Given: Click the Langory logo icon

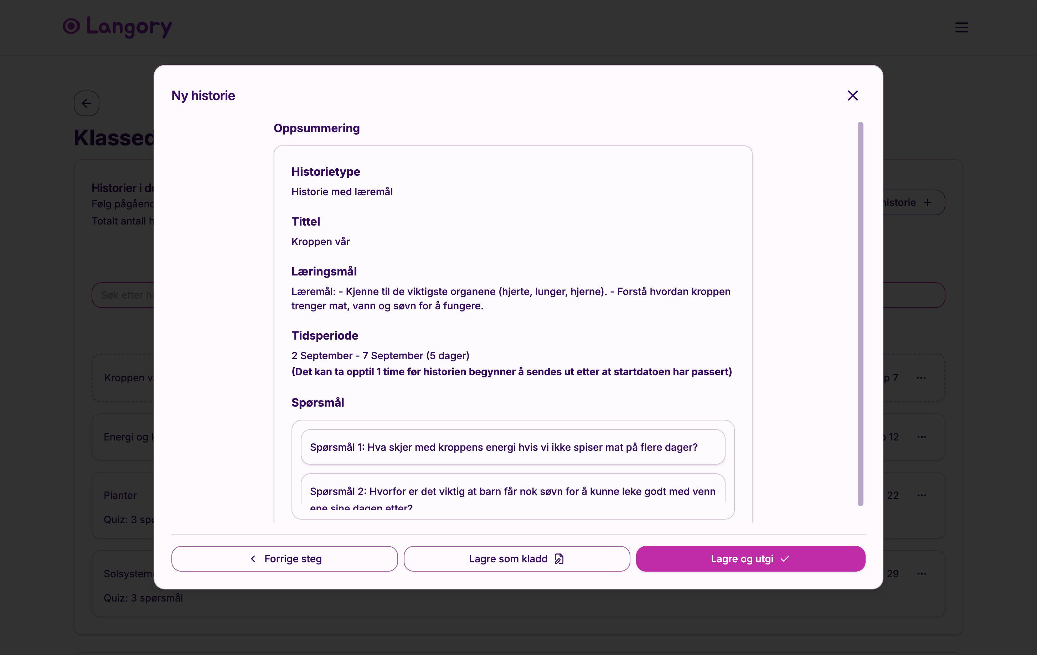Looking at the screenshot, I should point(72,26).
